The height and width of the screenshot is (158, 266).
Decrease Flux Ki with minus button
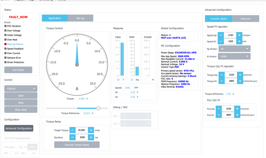pos(219,115)
